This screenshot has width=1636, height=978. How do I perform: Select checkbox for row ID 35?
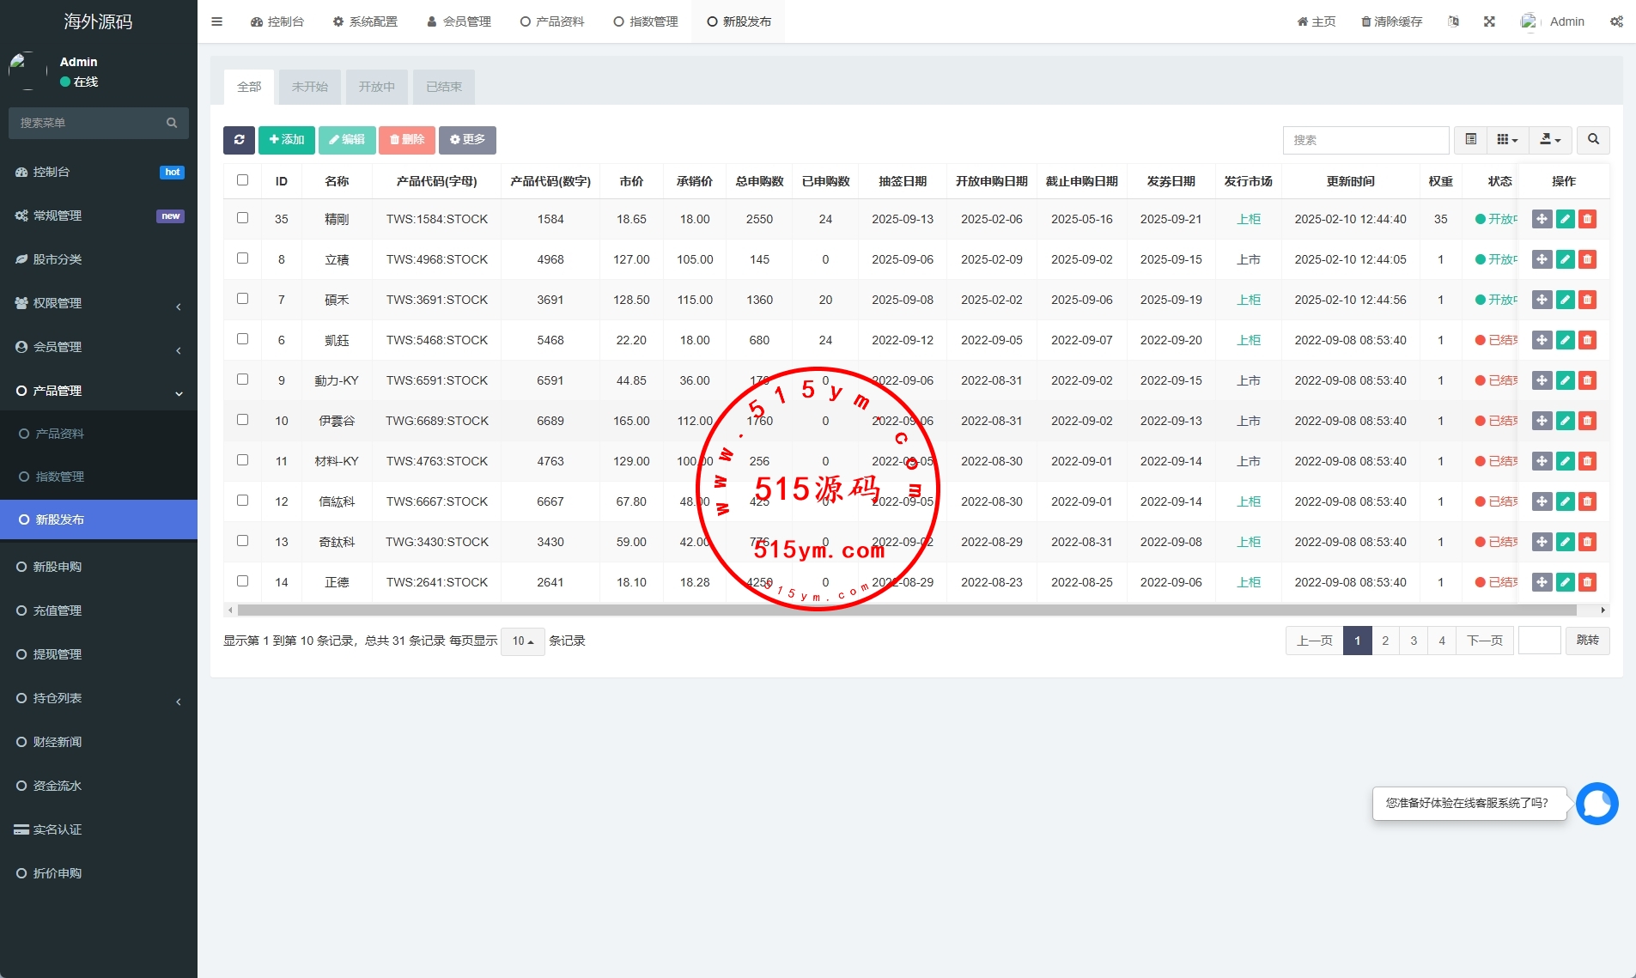pyautogui.click(x=242, y=218)
